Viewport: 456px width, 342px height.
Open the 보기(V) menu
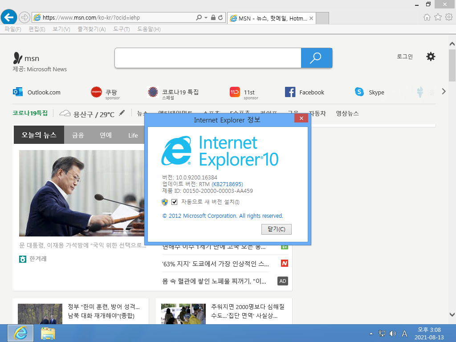pos(61,29)
